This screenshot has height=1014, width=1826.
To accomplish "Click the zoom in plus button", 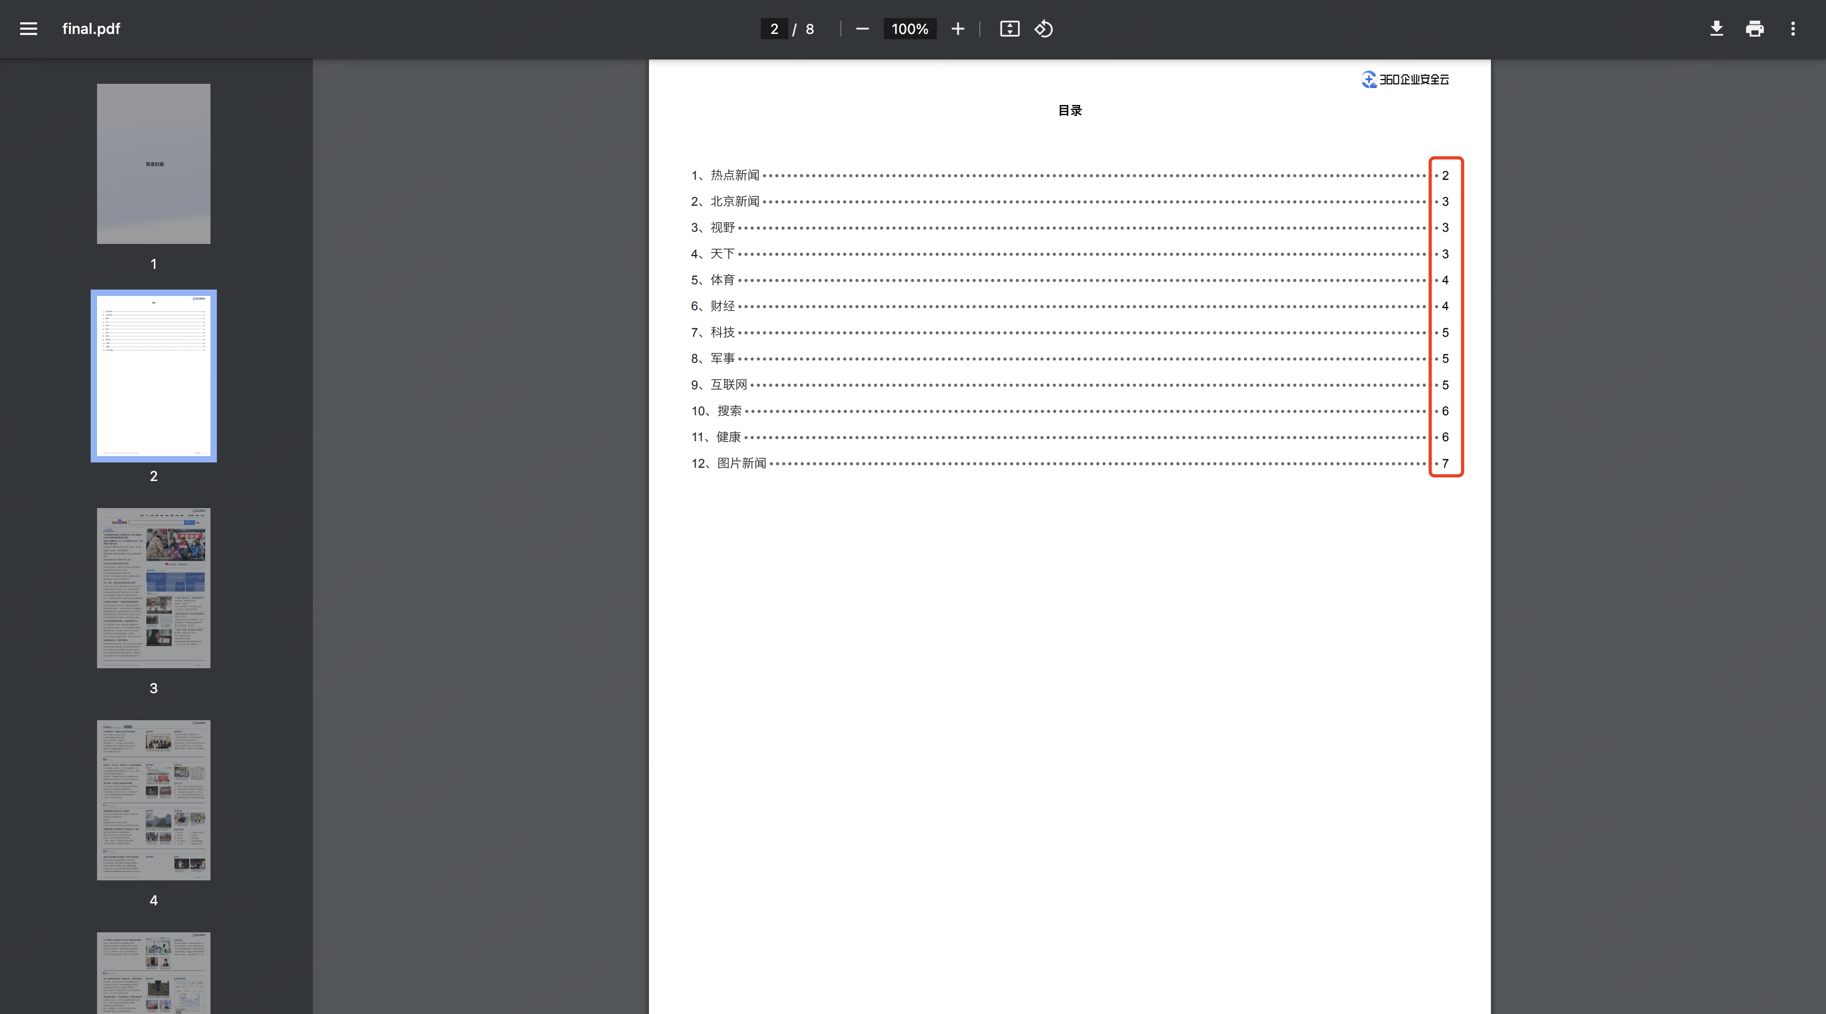I will (958, 28).
